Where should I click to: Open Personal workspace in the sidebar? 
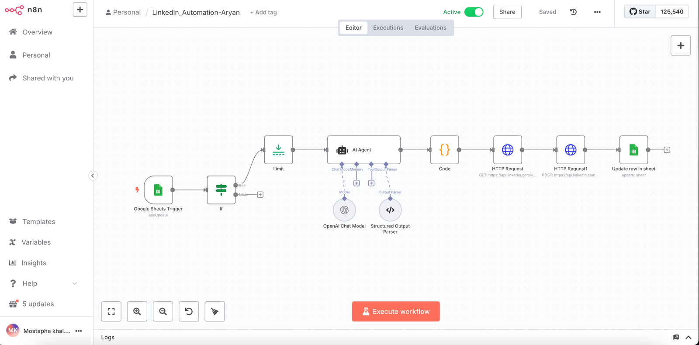[x=36, y=55]
